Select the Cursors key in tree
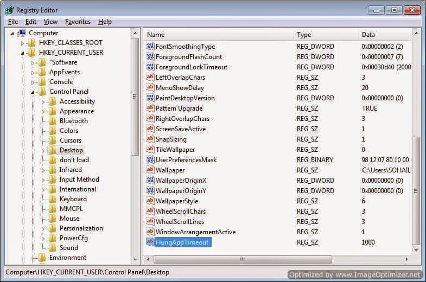426x282 pixels. coord(71,140)
